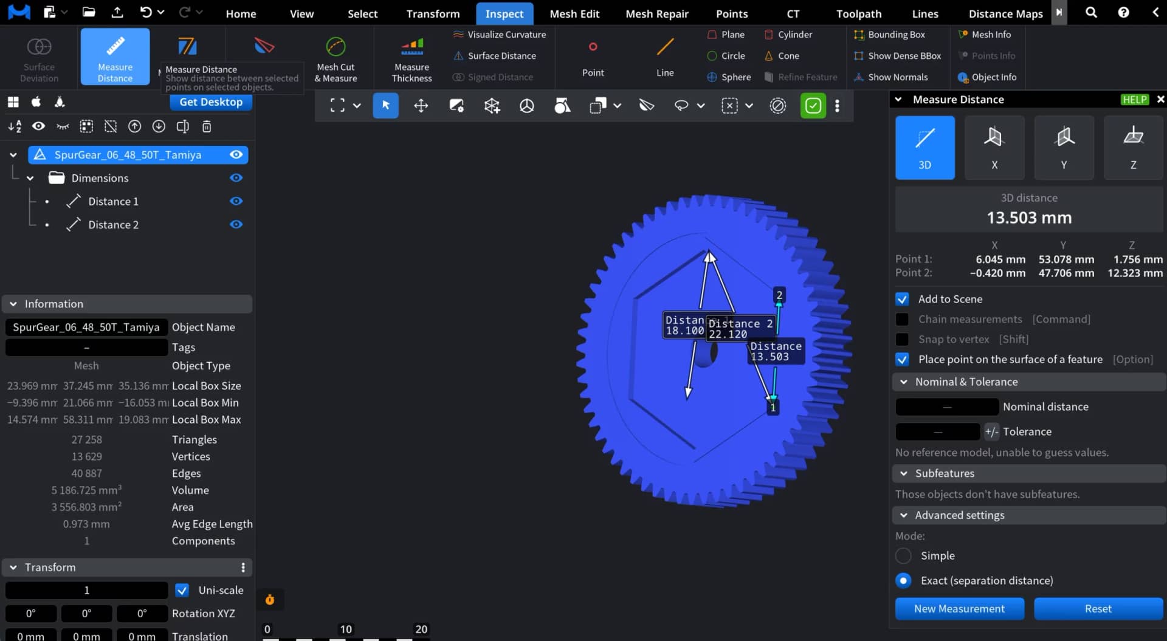The image size is (1167, 641).
Task: Click the arrow selection cursor tool
Action: point(385,106)
